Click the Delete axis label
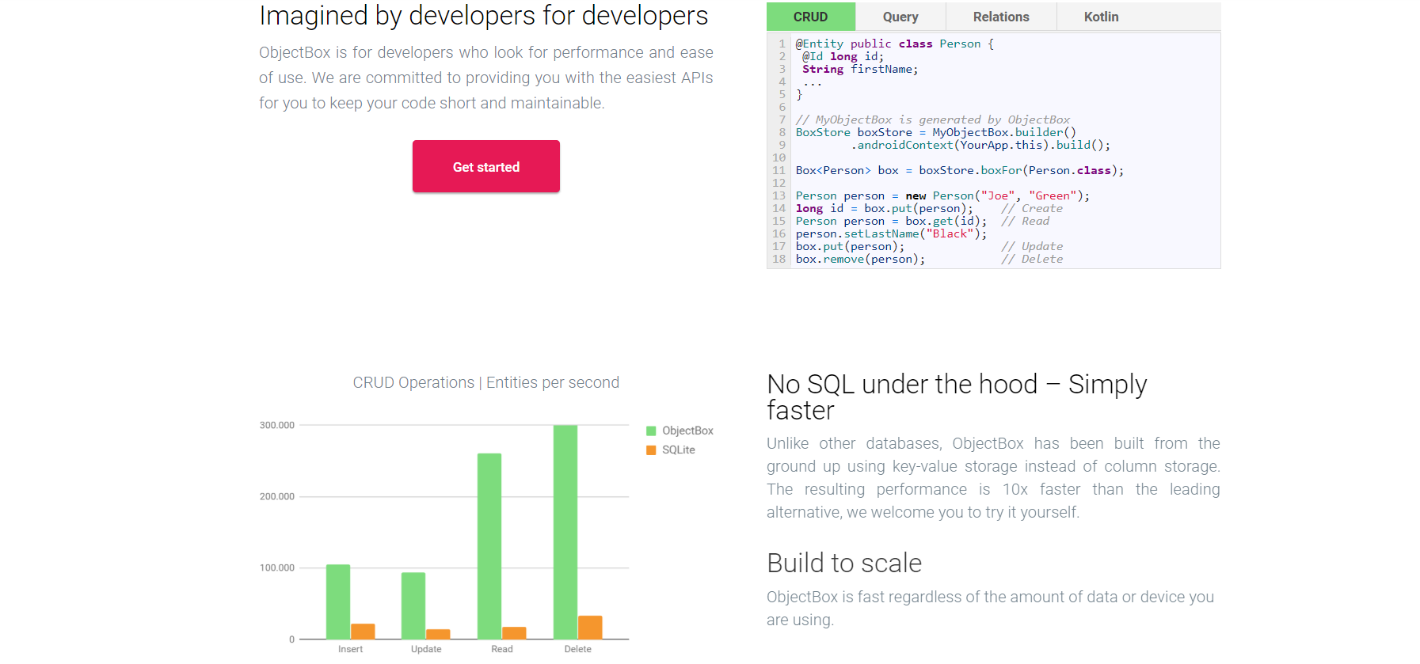 tap(577, 649)
